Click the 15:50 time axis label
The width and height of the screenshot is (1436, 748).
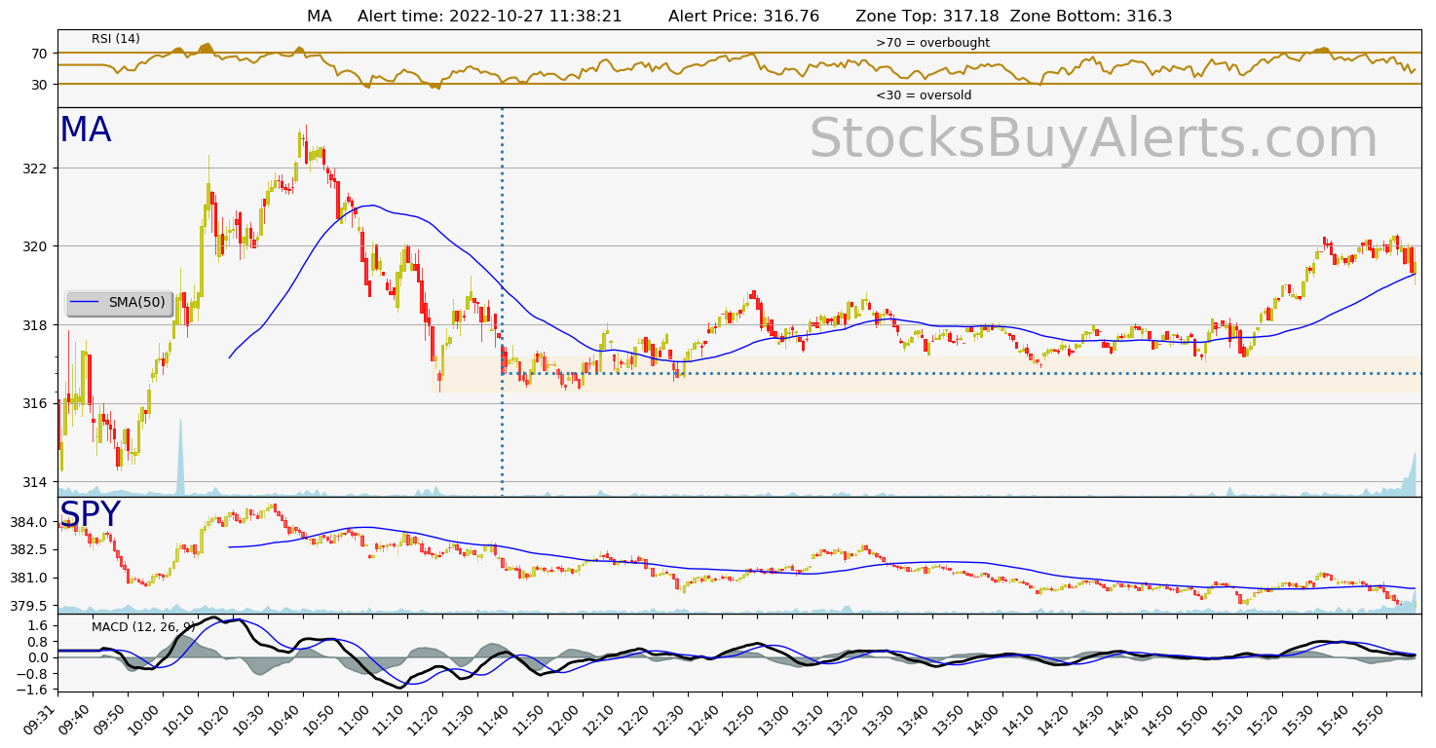tap(1371, 719)
